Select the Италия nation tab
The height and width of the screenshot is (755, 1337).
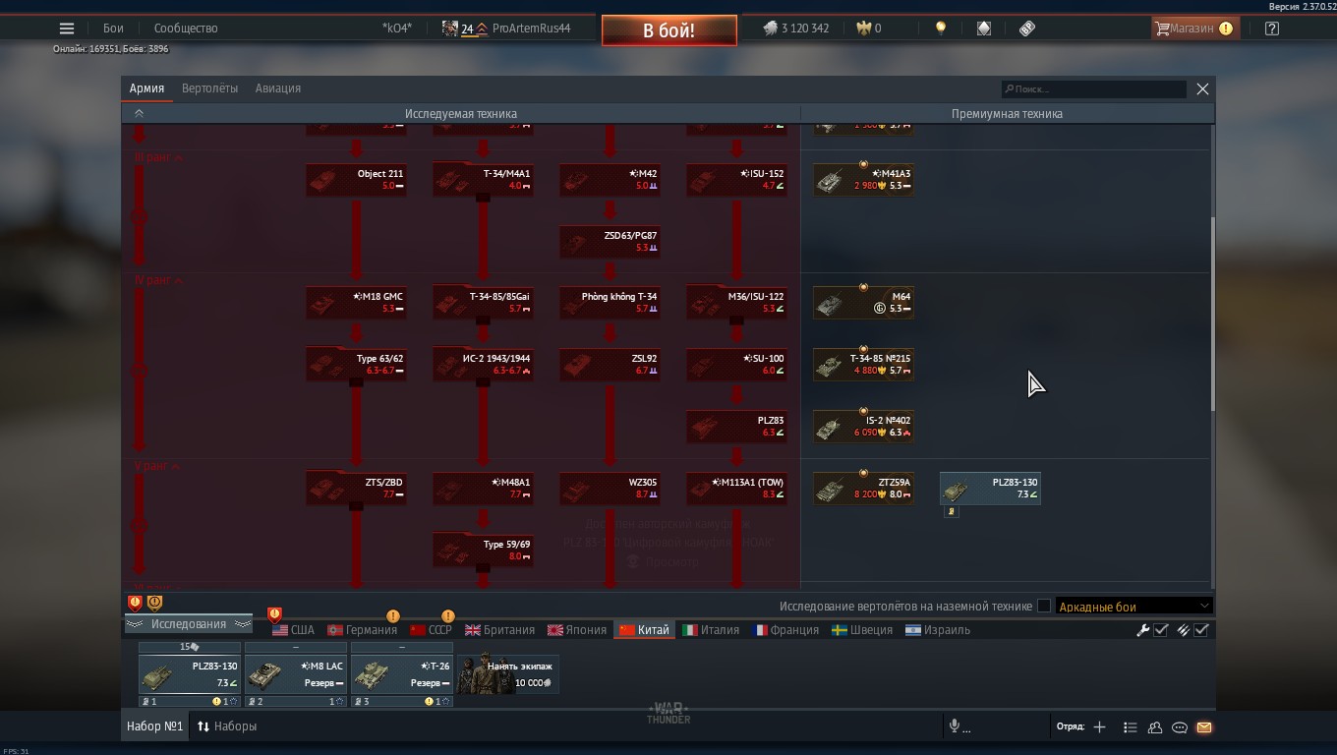coord(711,630)
